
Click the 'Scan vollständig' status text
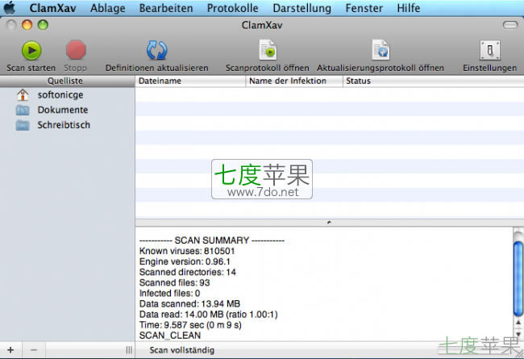182,350
